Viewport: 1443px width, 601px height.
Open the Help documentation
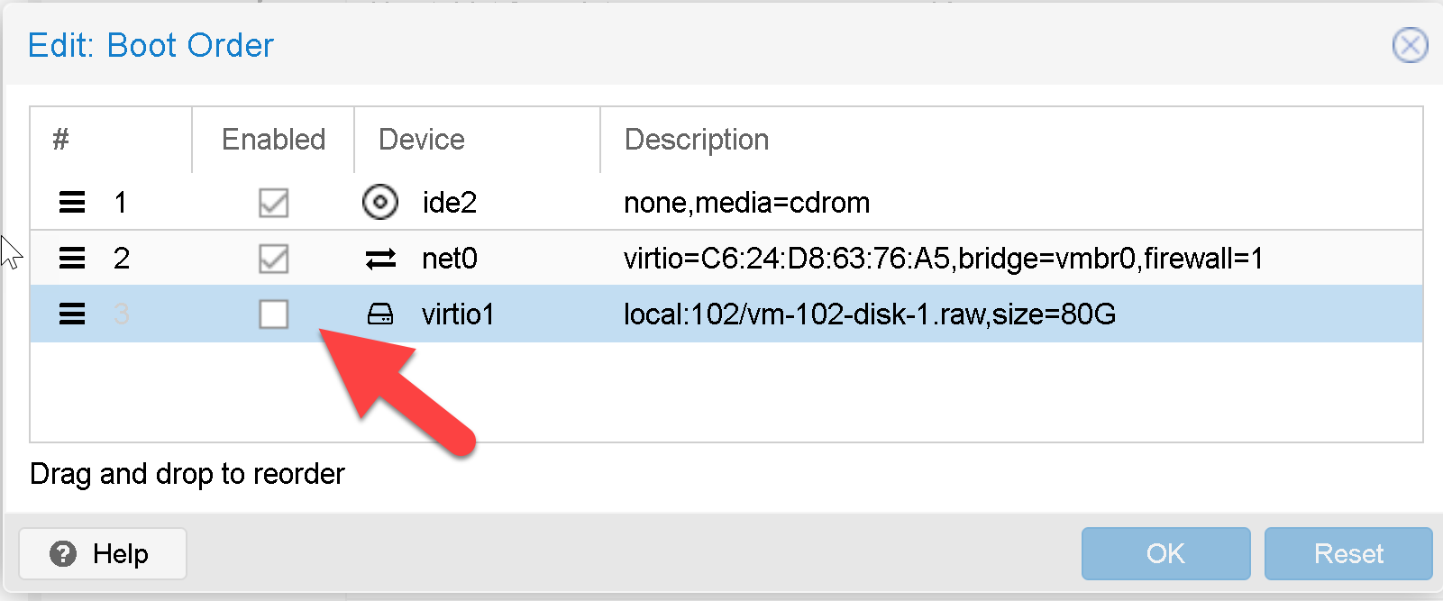(102, 553)
